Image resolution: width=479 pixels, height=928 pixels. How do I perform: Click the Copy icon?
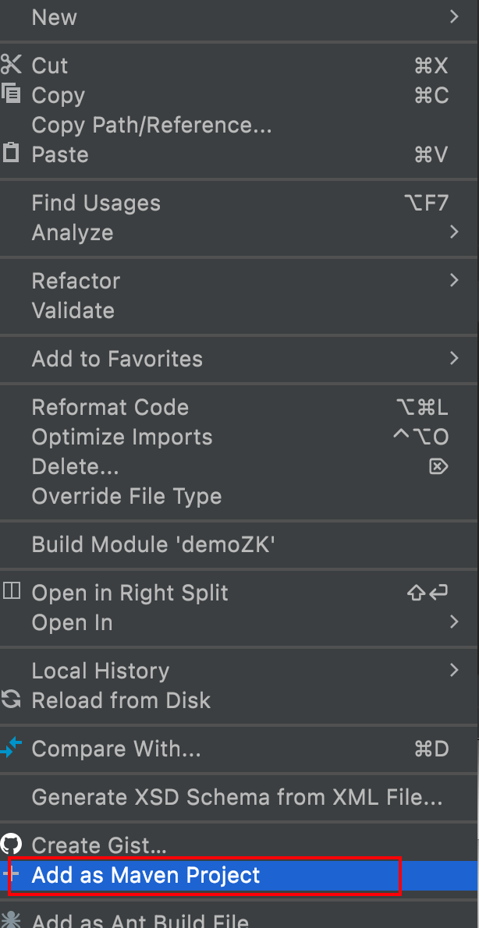point(11,95)
